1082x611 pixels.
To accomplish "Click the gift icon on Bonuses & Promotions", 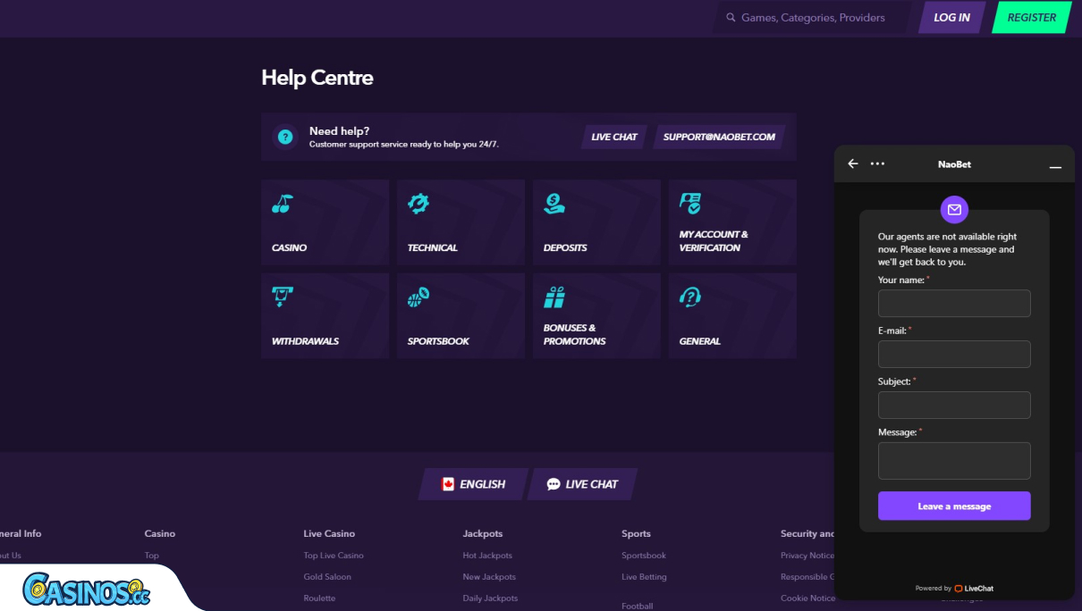I will [554, 297].
